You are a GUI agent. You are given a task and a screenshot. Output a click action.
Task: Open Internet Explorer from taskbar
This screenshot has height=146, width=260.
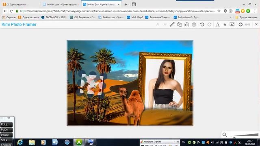tap(20, 142)
